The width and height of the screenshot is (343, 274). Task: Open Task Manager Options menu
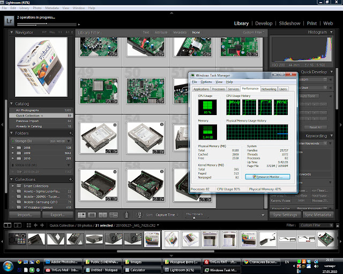tap(206, 82)
